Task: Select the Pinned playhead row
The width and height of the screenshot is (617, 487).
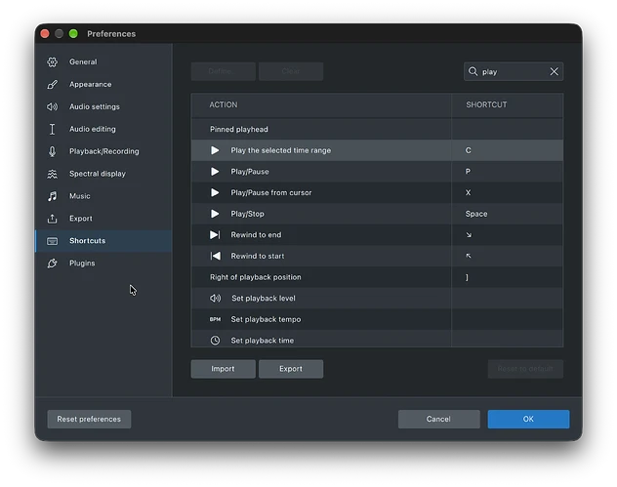Action: click(x=377, y=129)
